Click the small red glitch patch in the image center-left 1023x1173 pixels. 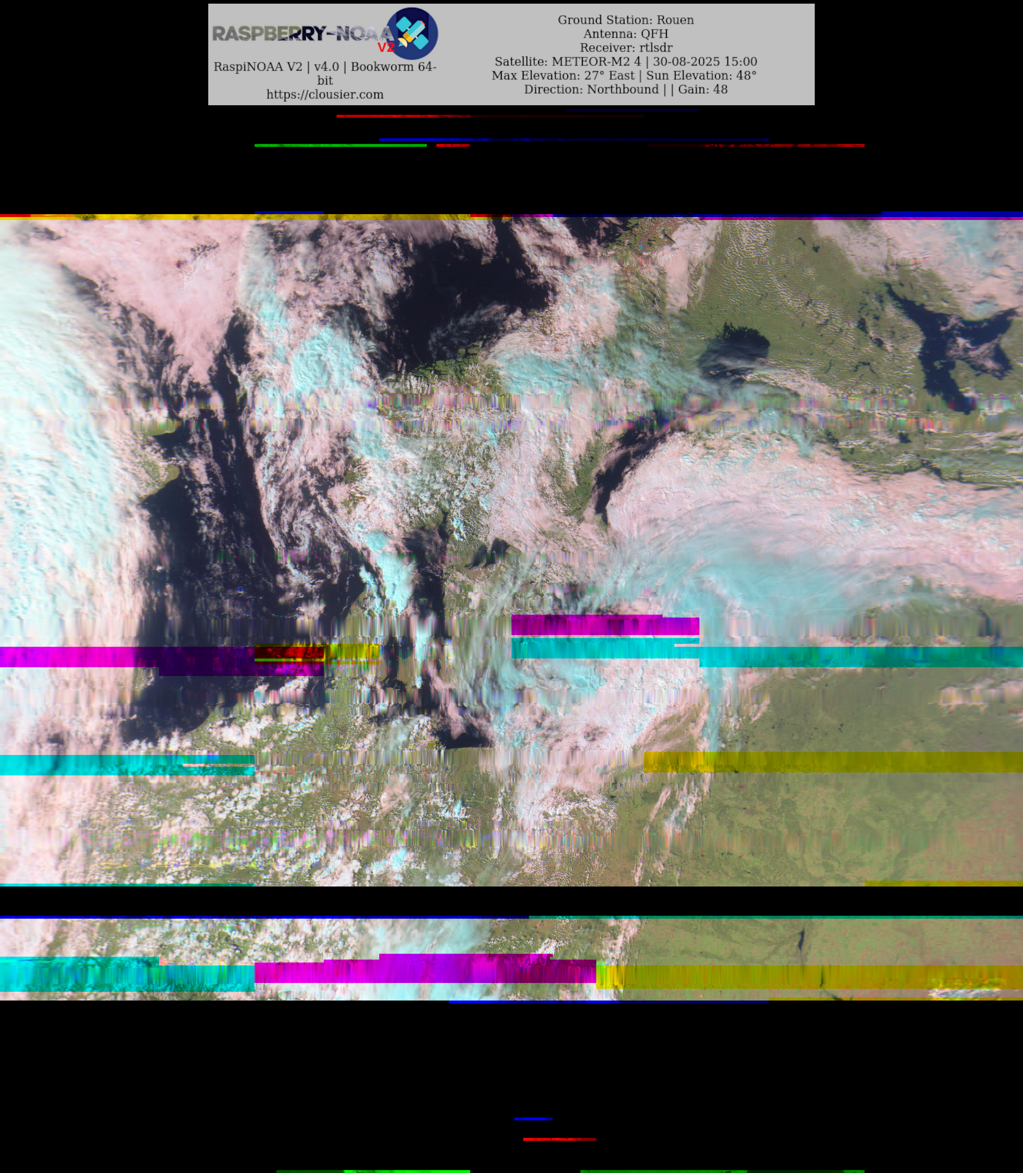pyautogui.click(x=289, y=652)
